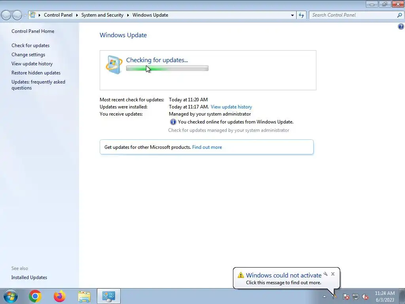This screenshot has height=304, width=405.
Task: Expand arrow before Control Panel breadcrumb
Action: pos(40,15)
